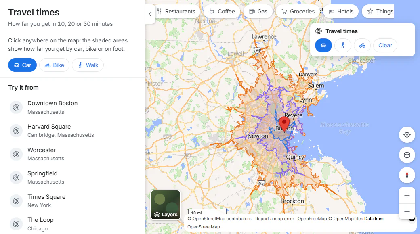This screenshot has width=420, height=234.
Task: Click the Lowell city label
Action: coord(236,54)
